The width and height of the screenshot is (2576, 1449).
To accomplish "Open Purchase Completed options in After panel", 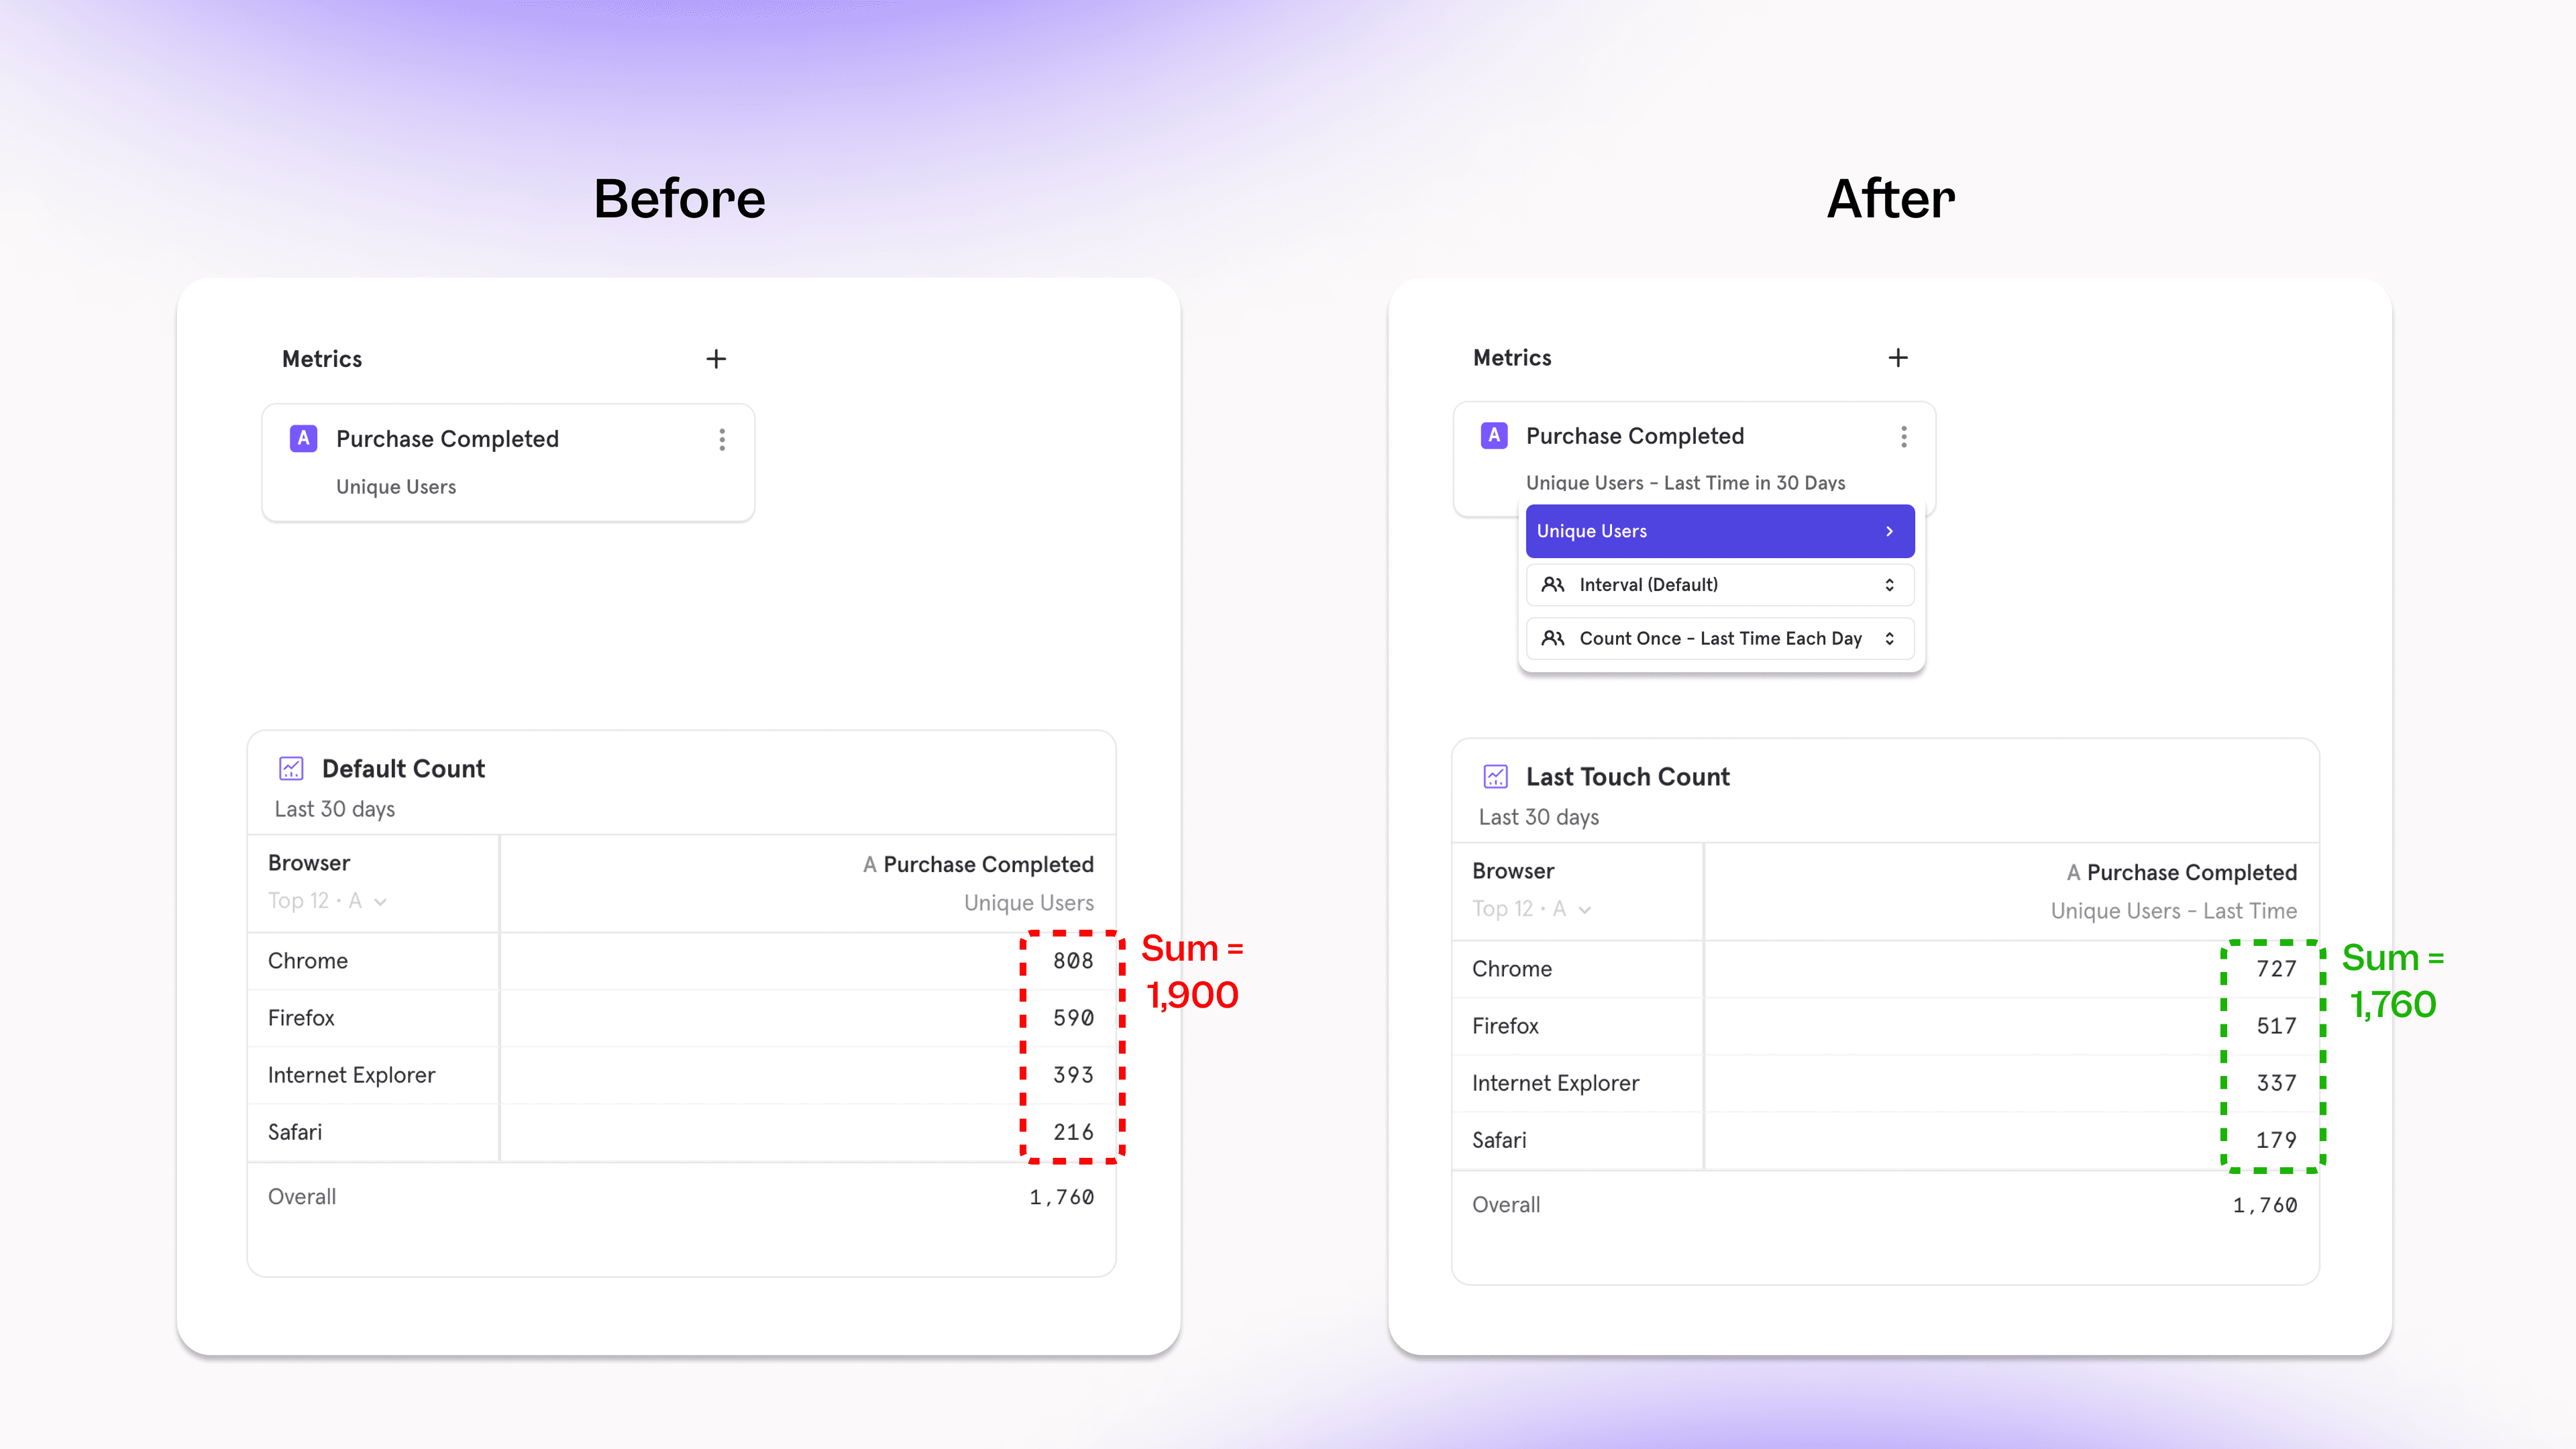I will 1904,437.
